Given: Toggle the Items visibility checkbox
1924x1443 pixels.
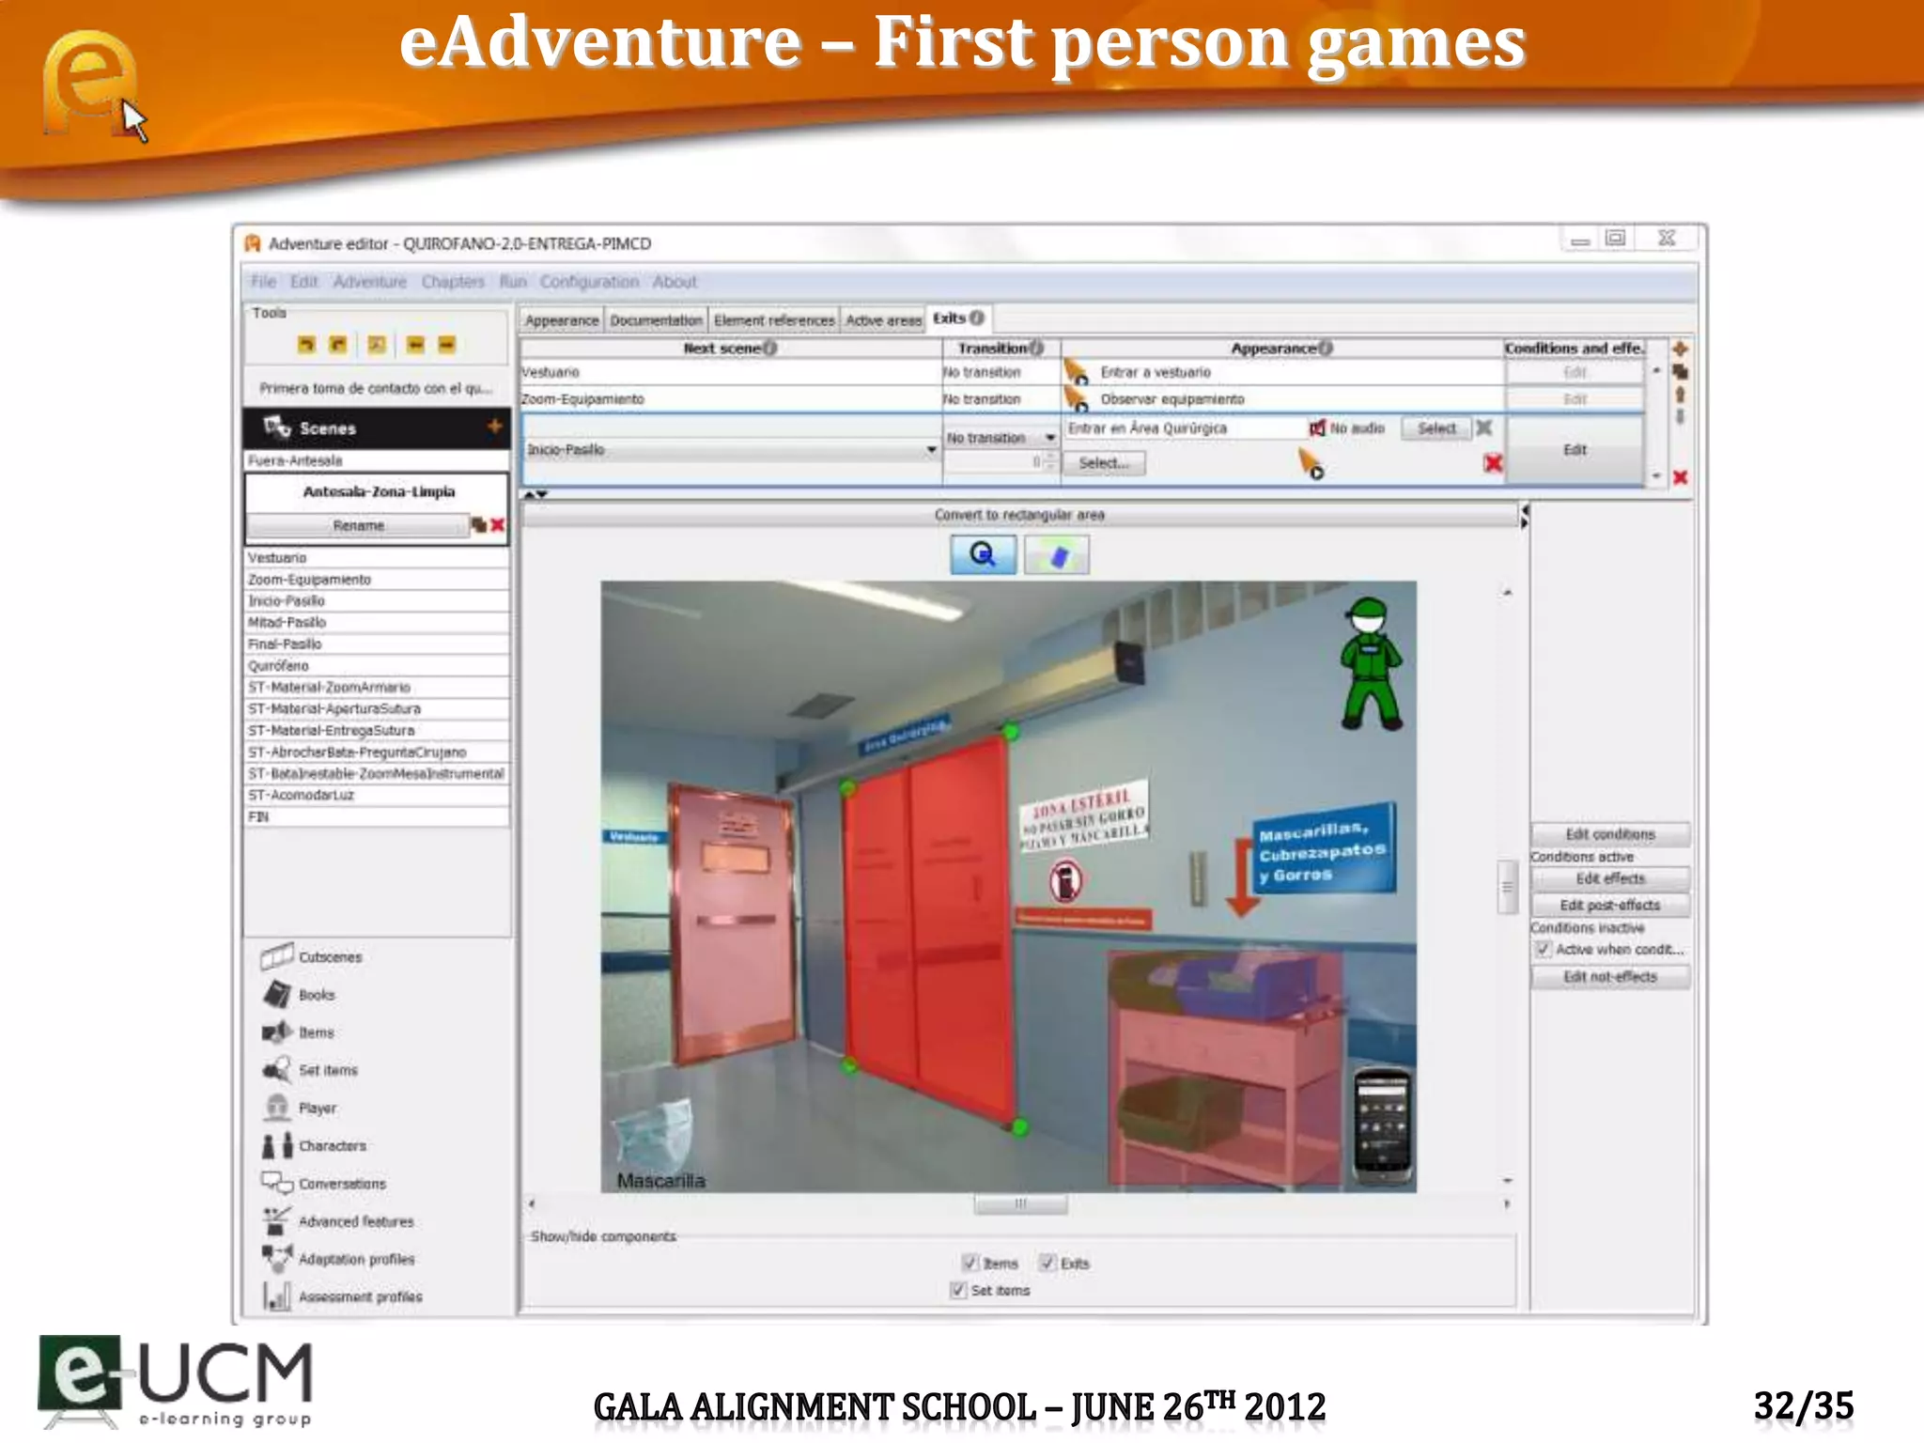Looking at the screenshot, I should (970, 1263).
